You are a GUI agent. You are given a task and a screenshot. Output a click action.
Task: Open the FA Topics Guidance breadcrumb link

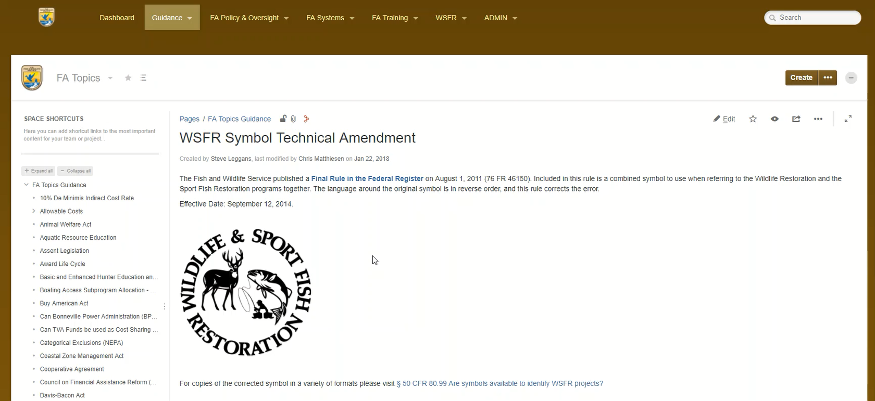click(239, 119)
